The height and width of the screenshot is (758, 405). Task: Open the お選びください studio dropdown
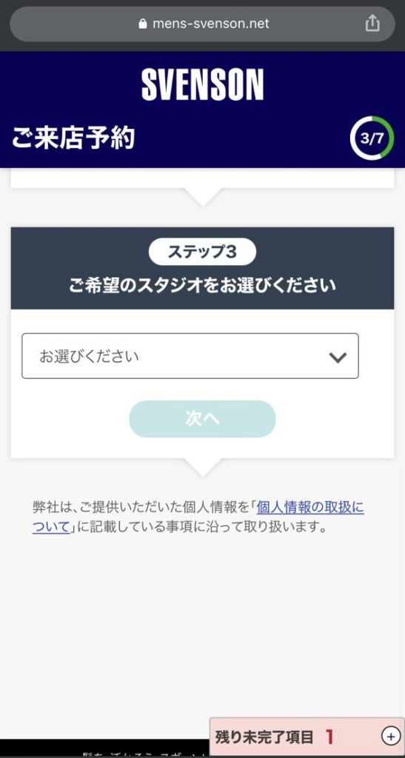pyautogui.click(x=190, y=356)
